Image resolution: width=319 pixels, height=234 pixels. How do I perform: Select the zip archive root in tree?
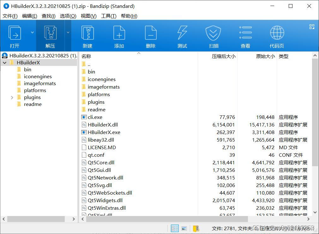click(39, 56)
